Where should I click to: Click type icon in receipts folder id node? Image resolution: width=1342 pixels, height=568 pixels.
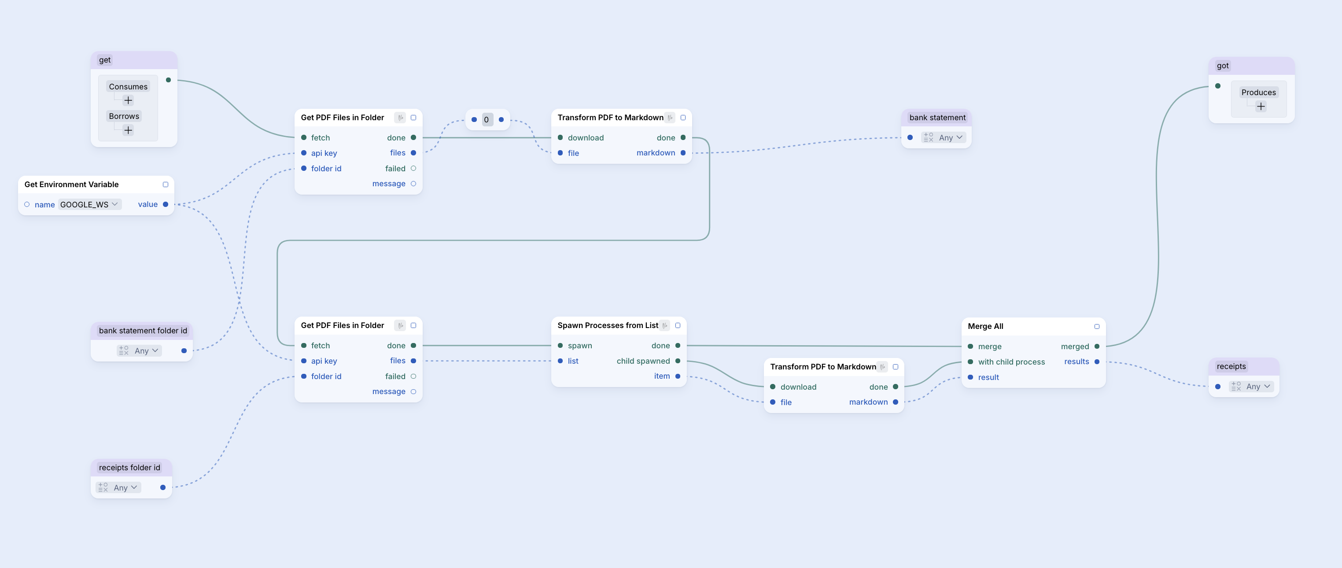click(x=103, y=488)
